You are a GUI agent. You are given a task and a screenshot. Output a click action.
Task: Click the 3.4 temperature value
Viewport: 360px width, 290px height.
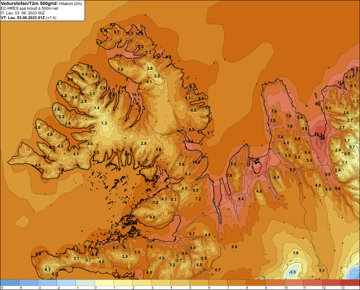(x=68, y=124)
